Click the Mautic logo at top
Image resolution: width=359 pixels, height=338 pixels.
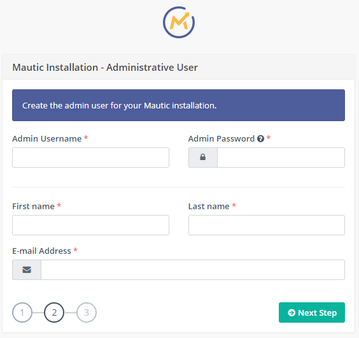click(179, 22)
